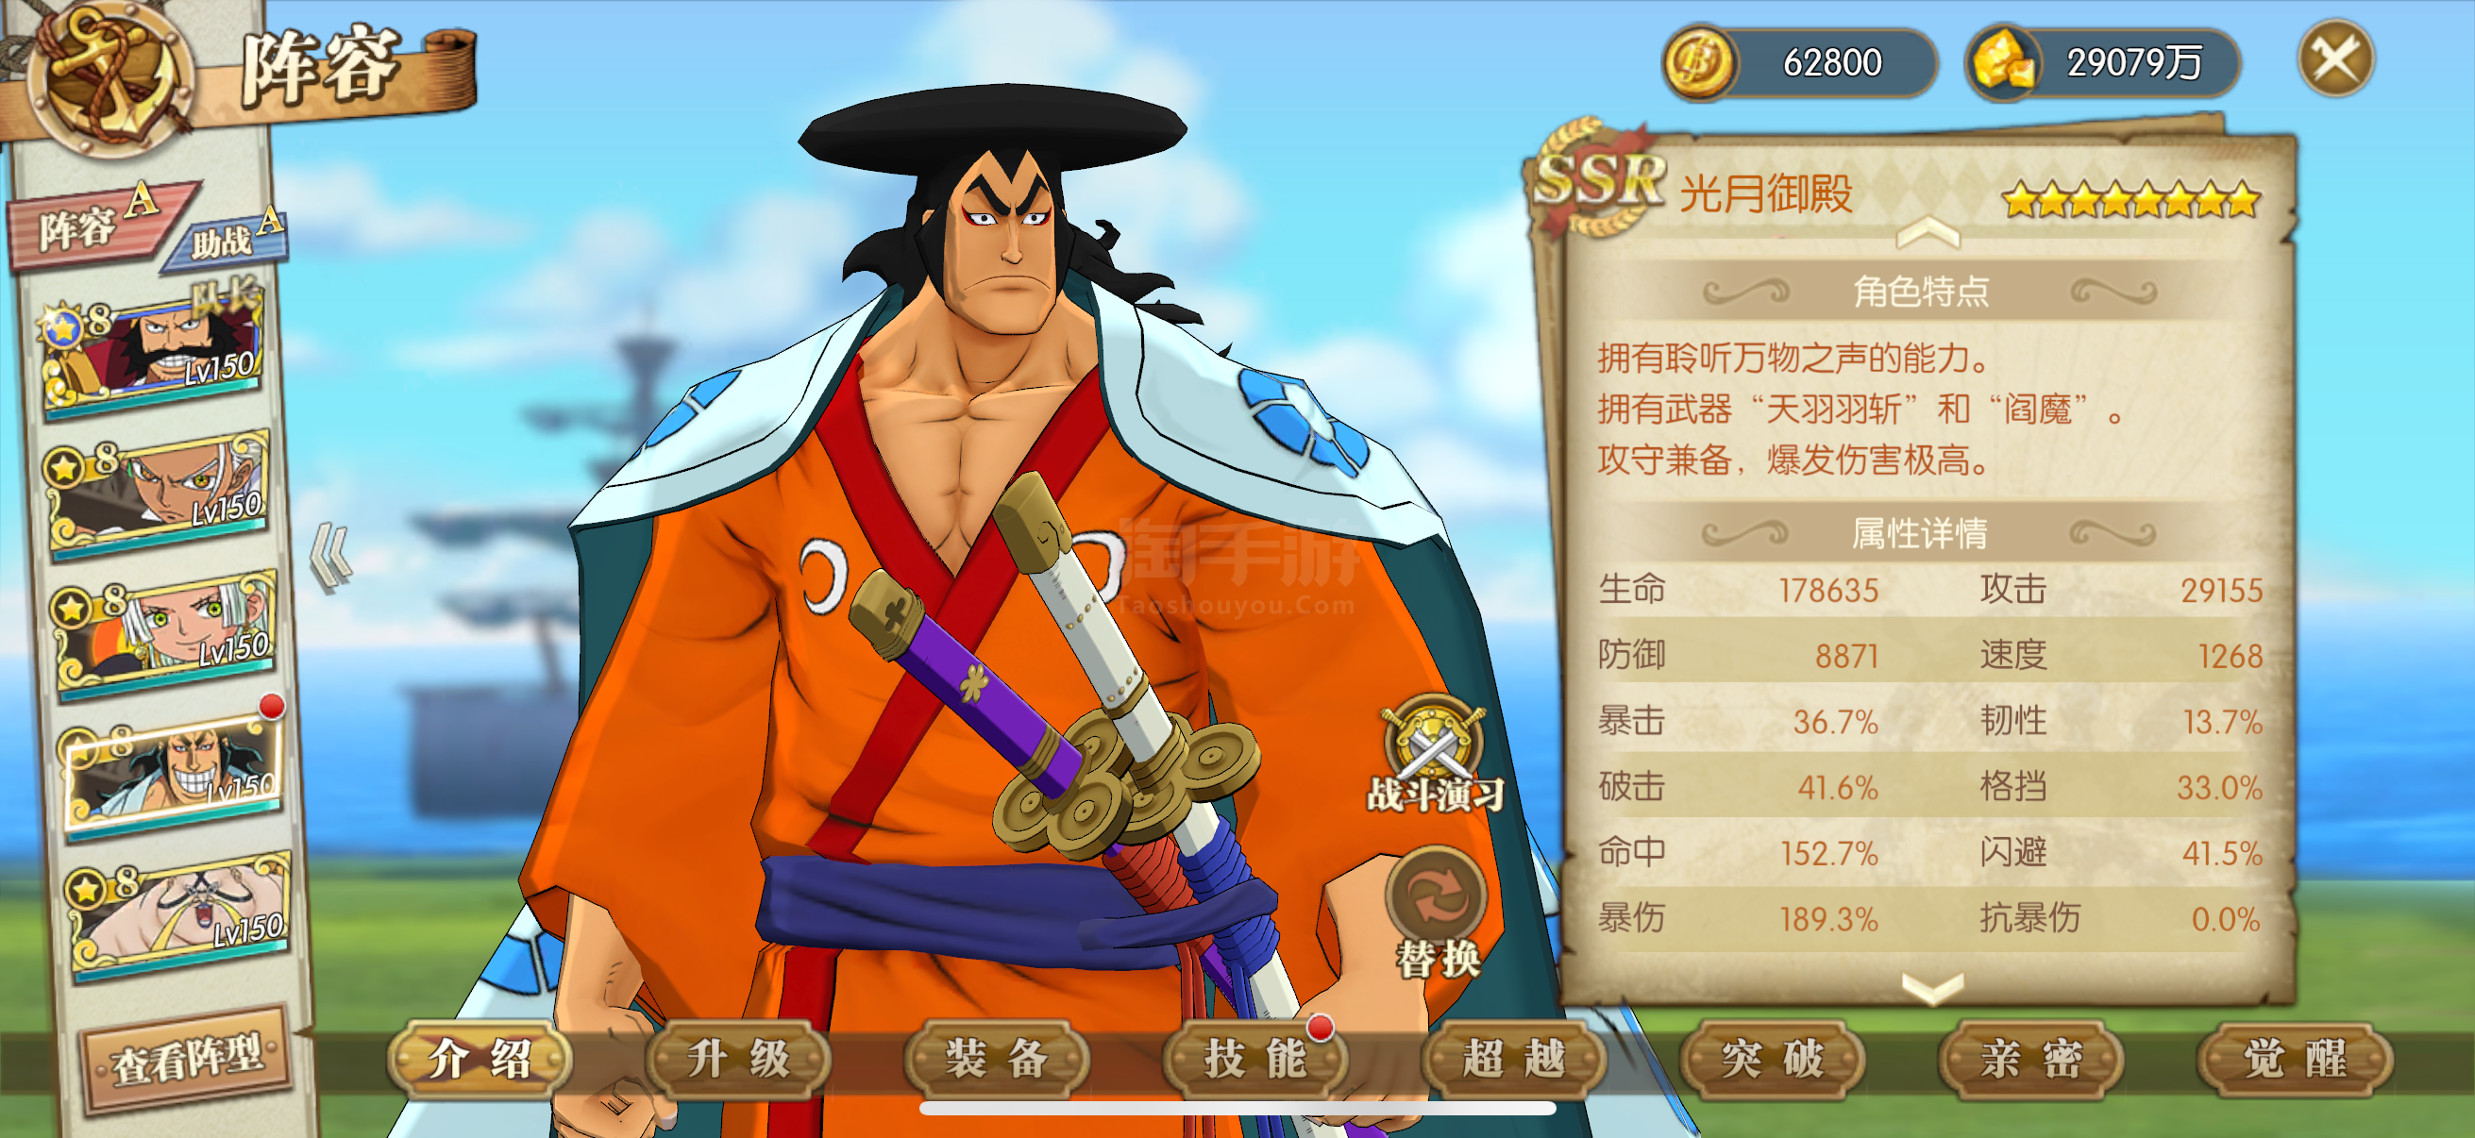Open the 觉醒 awakening button

pos(2293,1059)
